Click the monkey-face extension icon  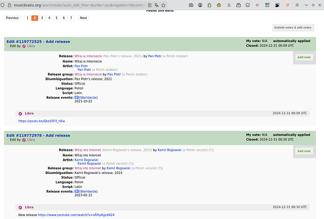pos(219,5)
